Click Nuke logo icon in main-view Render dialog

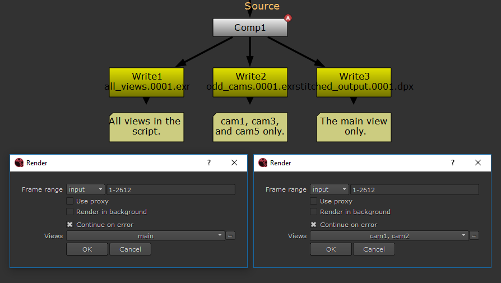[x=19, y=163]
